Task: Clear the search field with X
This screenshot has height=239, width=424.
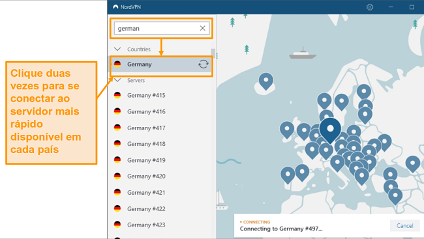Action: (202, 28)
